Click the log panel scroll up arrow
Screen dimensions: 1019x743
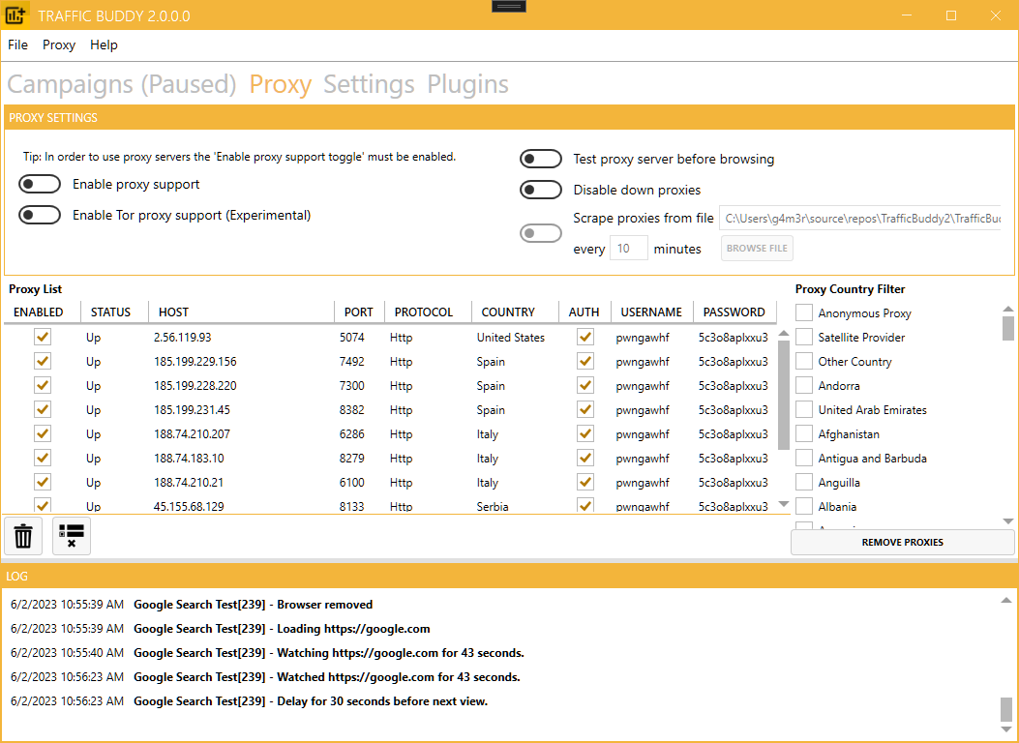tap(1006, 600)
